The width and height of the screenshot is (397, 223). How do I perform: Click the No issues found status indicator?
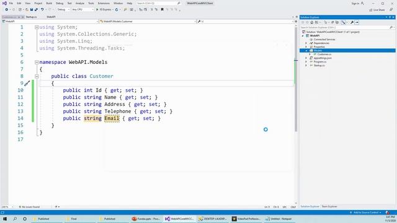pyautogui.click(x=29, y=207)
